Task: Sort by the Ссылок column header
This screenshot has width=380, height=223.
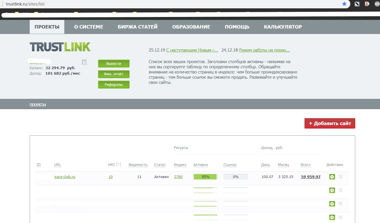Action: click(x=230, y=165)
